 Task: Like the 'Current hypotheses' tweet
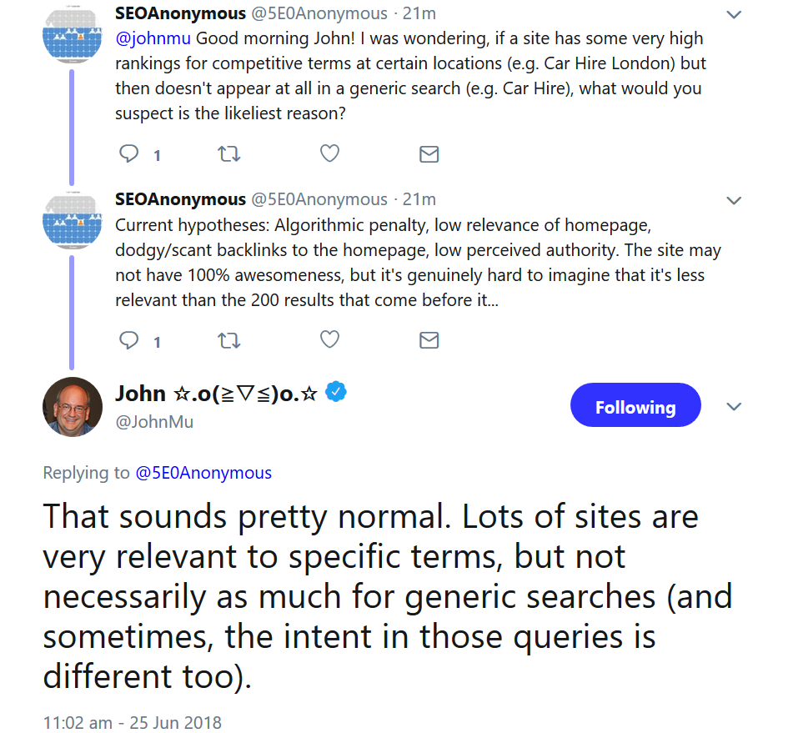click(x=329, y=340)
